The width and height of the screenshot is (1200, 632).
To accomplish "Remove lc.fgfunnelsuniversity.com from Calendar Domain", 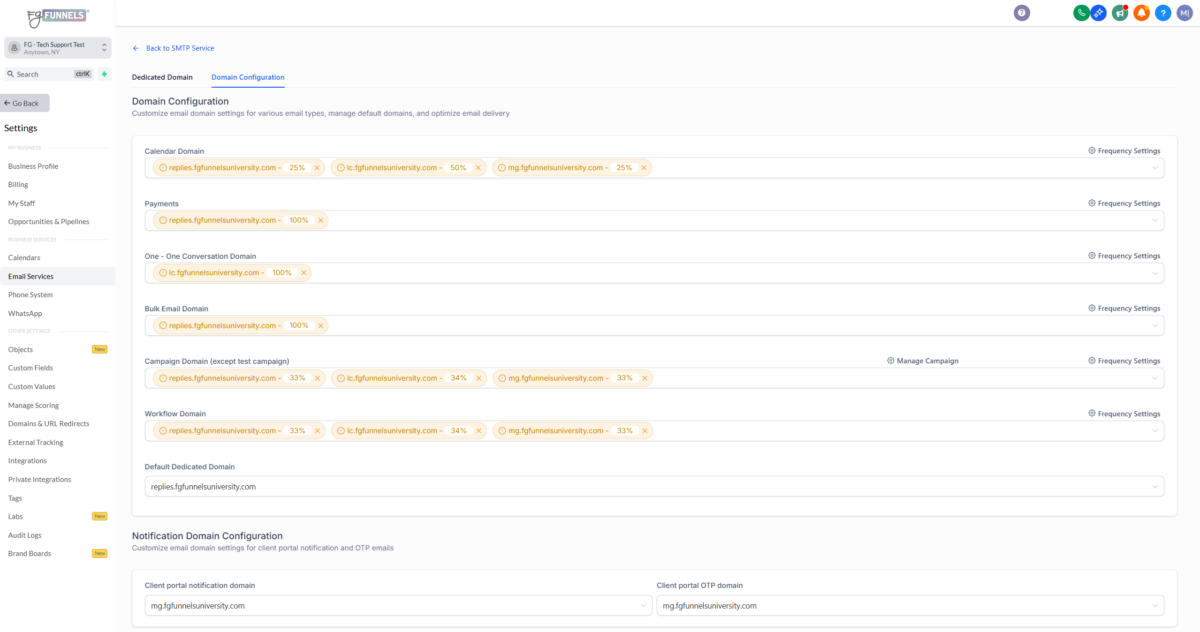I will (478, 168).
